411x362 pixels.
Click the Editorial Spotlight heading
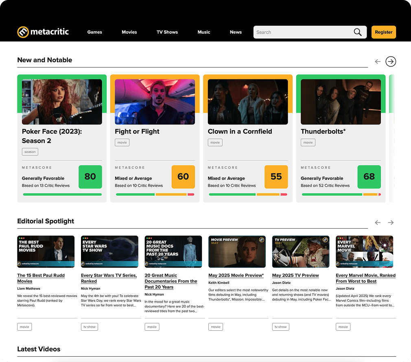(x=46, y=221)
